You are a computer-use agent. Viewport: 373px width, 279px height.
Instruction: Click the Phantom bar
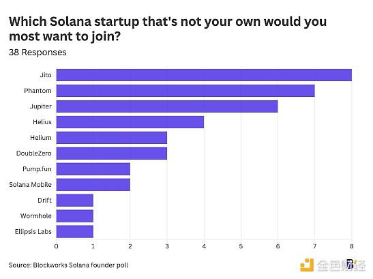185,91
